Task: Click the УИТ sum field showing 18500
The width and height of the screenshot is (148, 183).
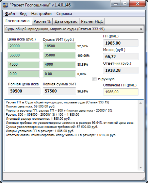Action: (x=60, y=46)
